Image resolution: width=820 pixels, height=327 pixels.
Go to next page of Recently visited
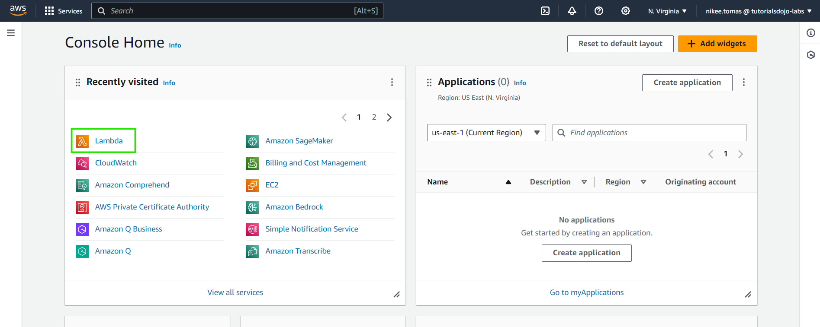[x=389, y=117]
